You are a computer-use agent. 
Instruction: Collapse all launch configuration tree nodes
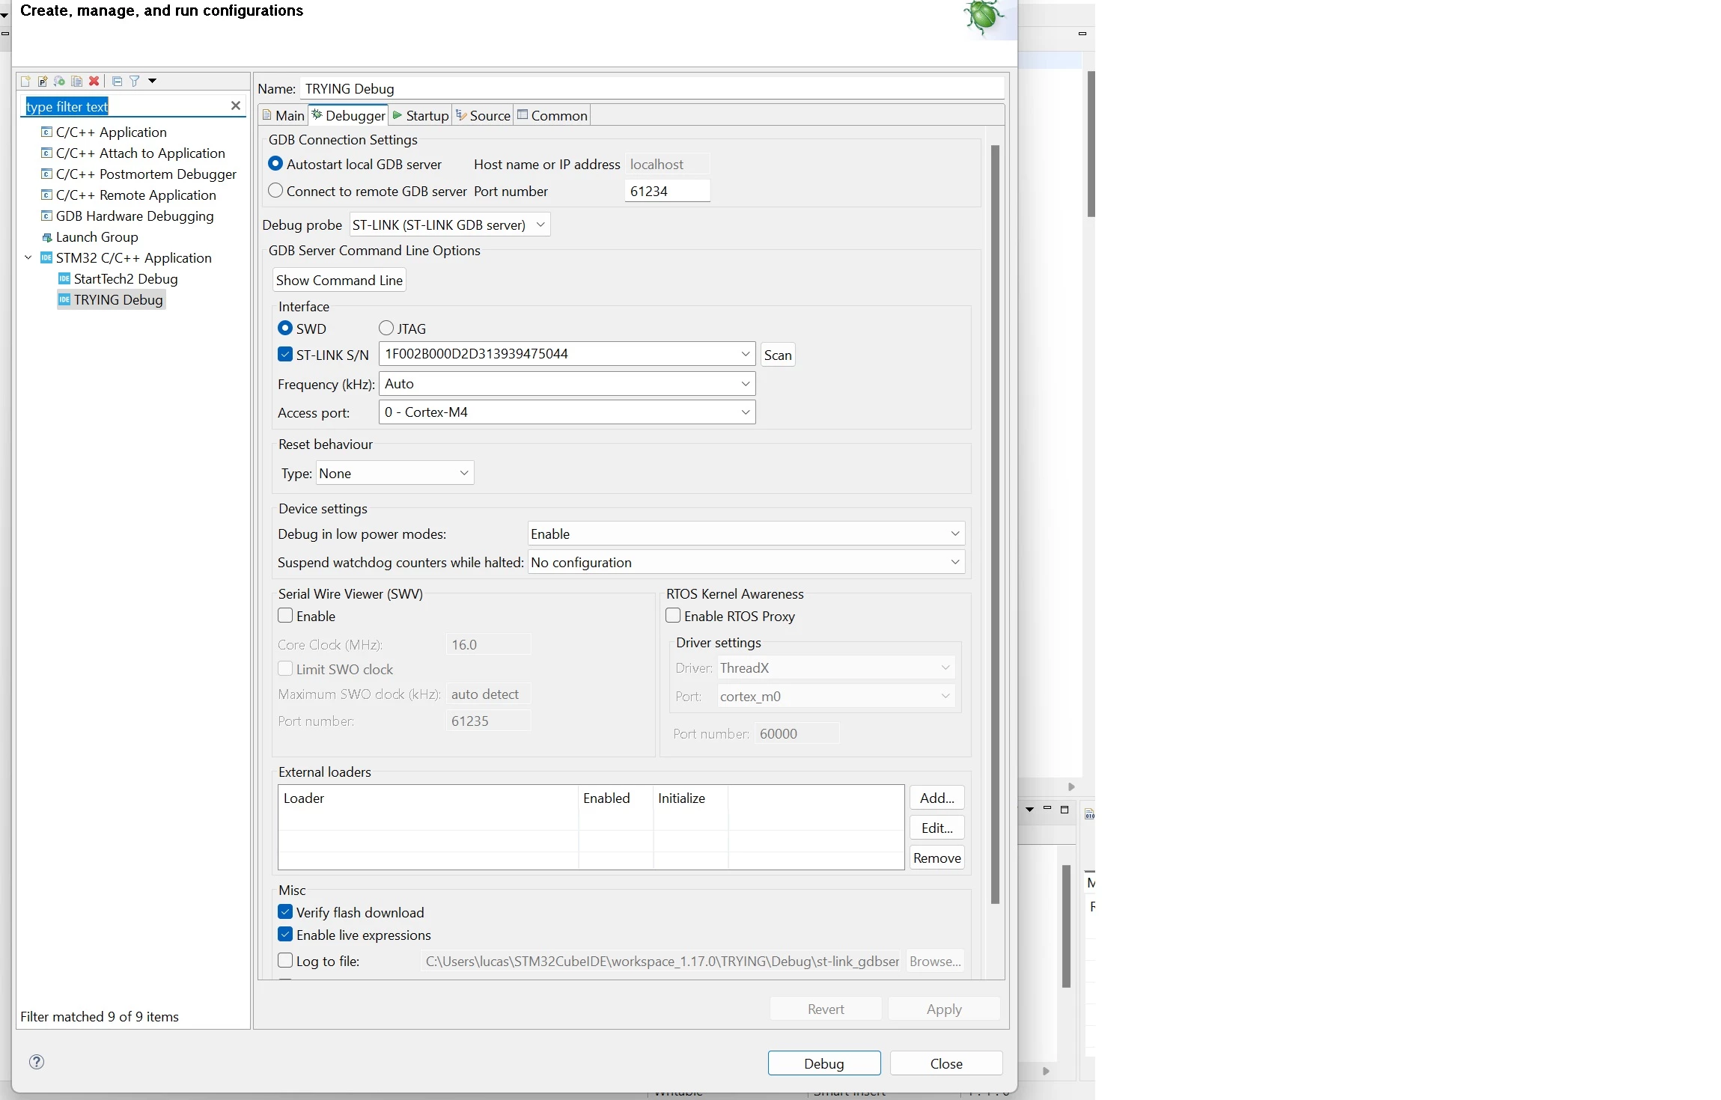click(x=117, y=81)
